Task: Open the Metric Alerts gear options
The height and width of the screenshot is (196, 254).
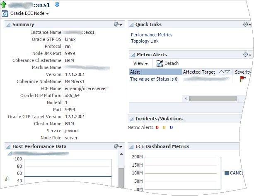Action: (247, 55)
